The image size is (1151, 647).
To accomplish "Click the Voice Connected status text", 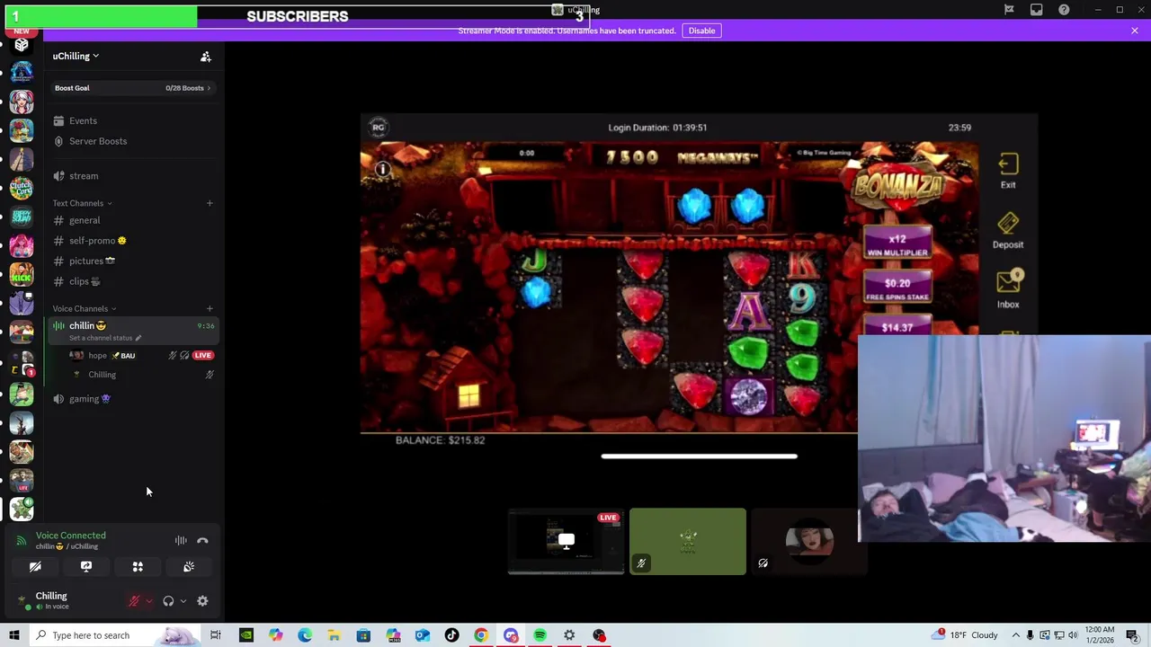I will click(x=70, y=536).
